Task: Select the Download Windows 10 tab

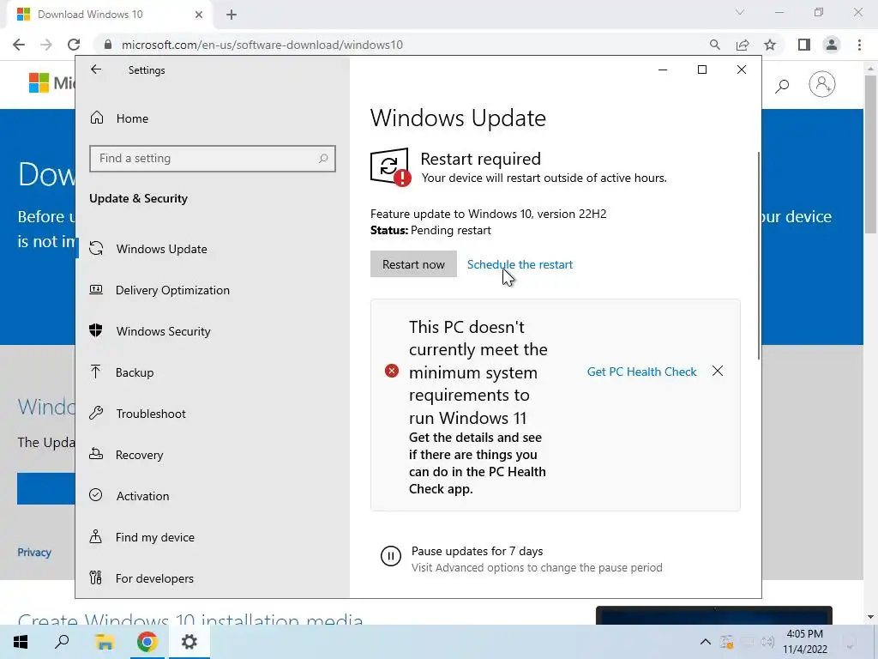Action: (x=109, y=15)
